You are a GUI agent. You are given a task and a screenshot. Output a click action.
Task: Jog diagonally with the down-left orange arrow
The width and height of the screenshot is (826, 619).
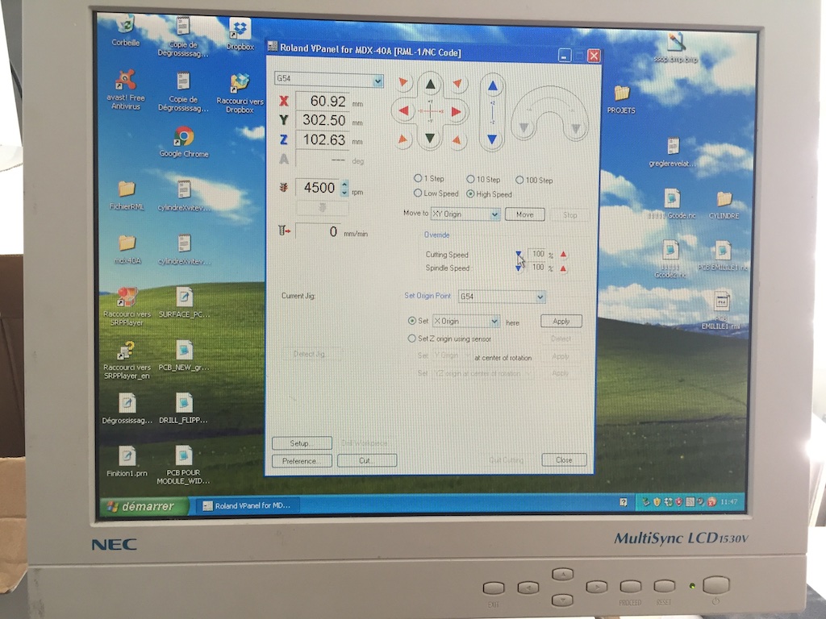[403, 139]
